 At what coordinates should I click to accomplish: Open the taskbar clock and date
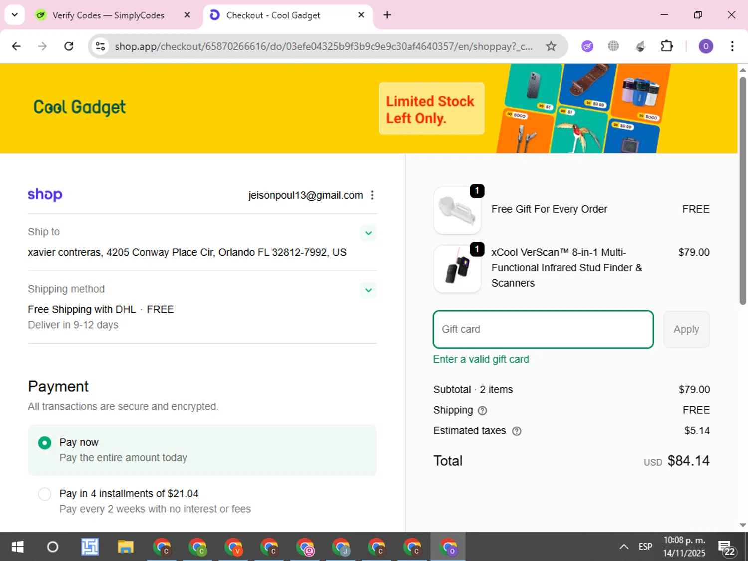684,547
